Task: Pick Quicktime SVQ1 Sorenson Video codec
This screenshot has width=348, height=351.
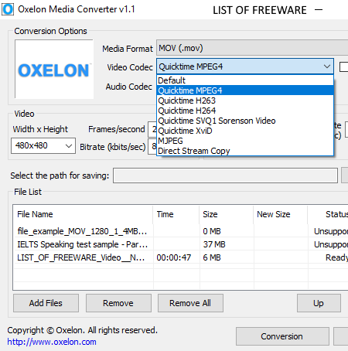Action: click(245, 121)
